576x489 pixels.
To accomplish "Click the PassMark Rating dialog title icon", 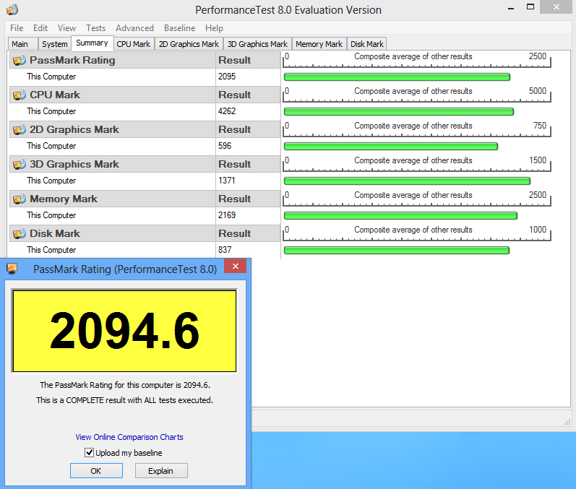I will click(x=12, y=269).
